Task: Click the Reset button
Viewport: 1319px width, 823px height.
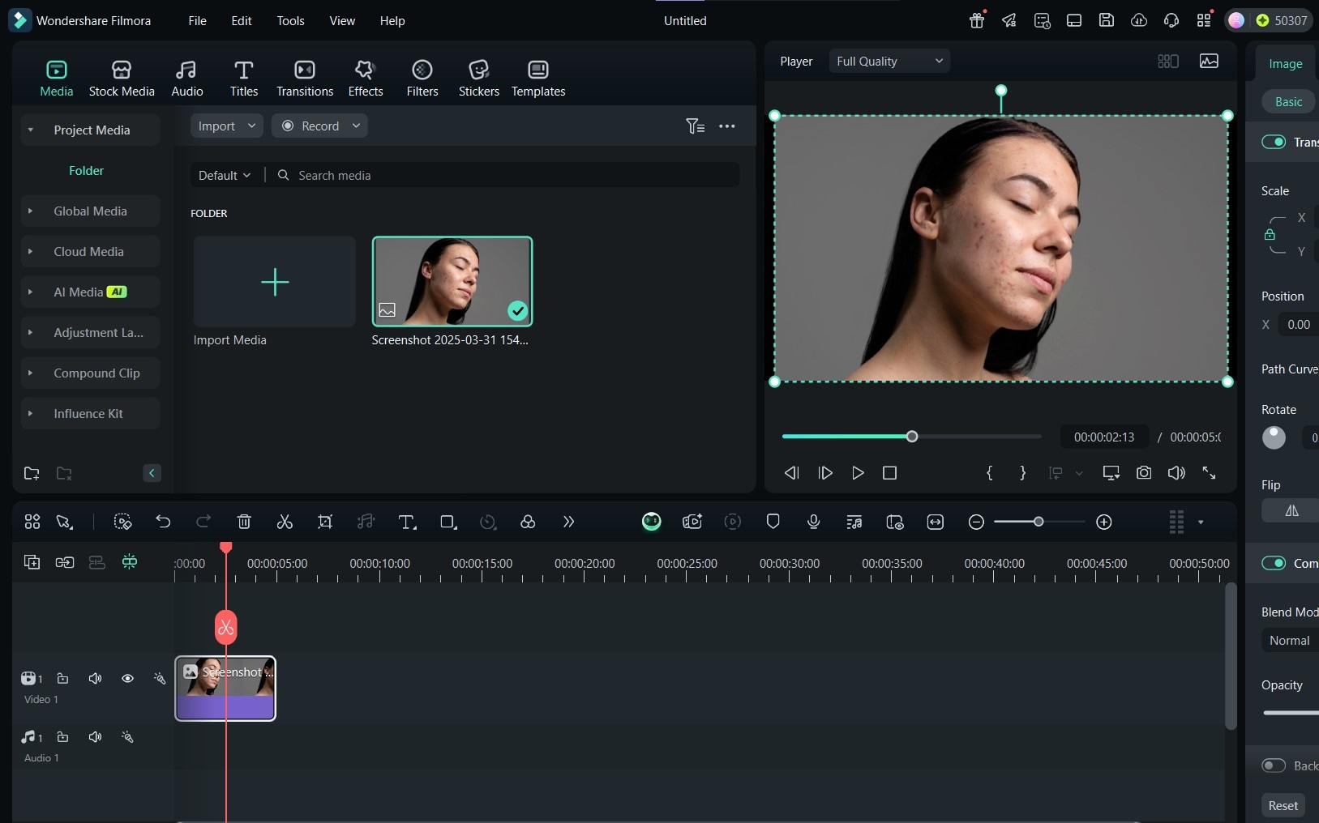Action: [x=1283, y=806]
